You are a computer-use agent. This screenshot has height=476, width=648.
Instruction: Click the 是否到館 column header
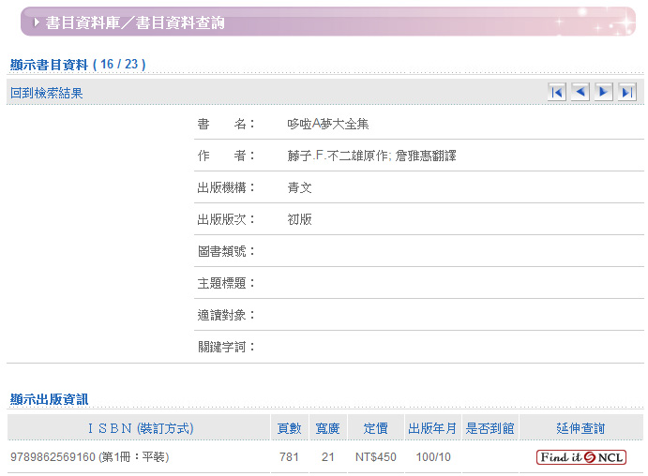coord(490,428)
